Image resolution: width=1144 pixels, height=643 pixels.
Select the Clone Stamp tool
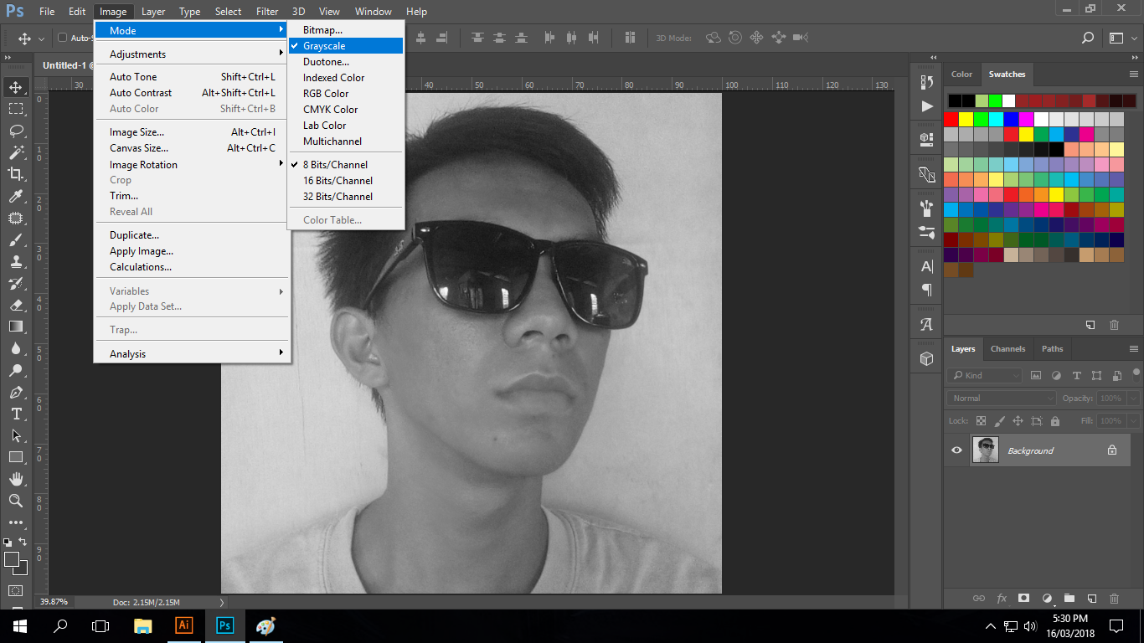(16, 261)
